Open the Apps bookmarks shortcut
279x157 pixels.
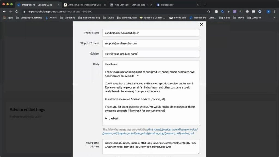8,18
